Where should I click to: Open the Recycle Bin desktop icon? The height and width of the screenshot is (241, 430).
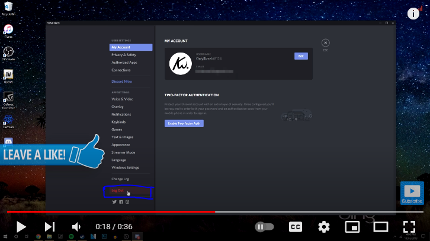click(x=8, y=8)
